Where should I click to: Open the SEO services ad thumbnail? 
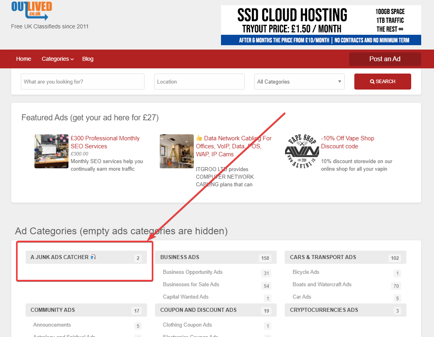click(x=51, y=151)
